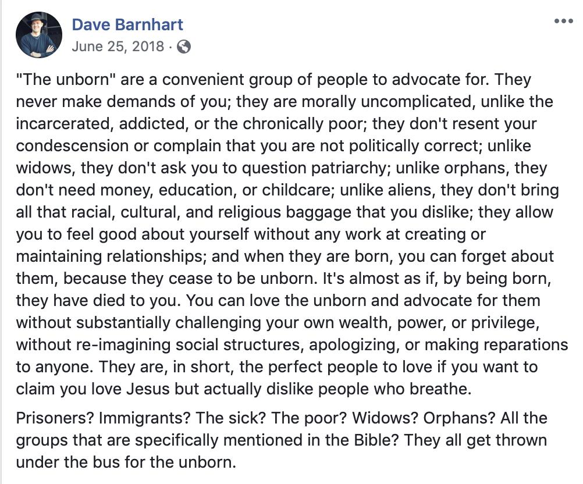This screenshot has height=484, width=583.
Task: Click the public globe privacy icon
Action: tap(184, 47)
